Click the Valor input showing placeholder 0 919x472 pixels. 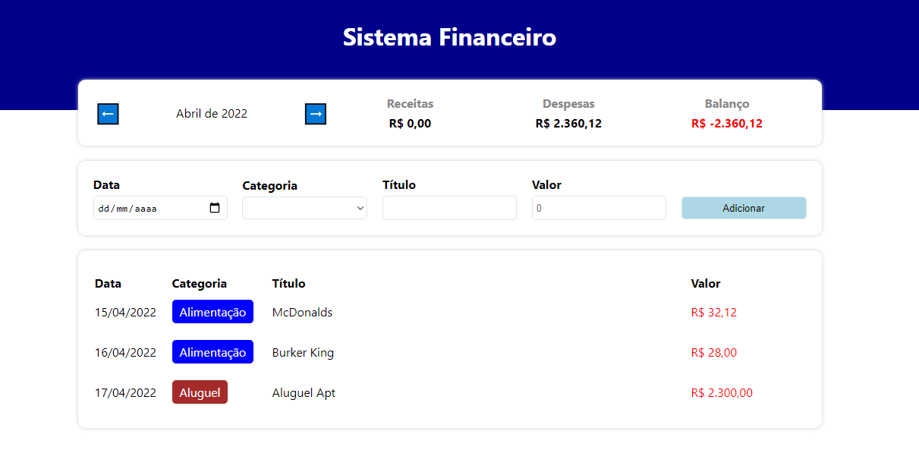pyautogui.click(x=599, y=207)
